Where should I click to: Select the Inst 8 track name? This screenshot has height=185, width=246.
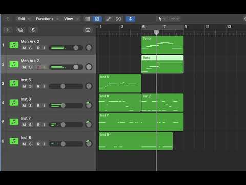(x=26, y=138)
